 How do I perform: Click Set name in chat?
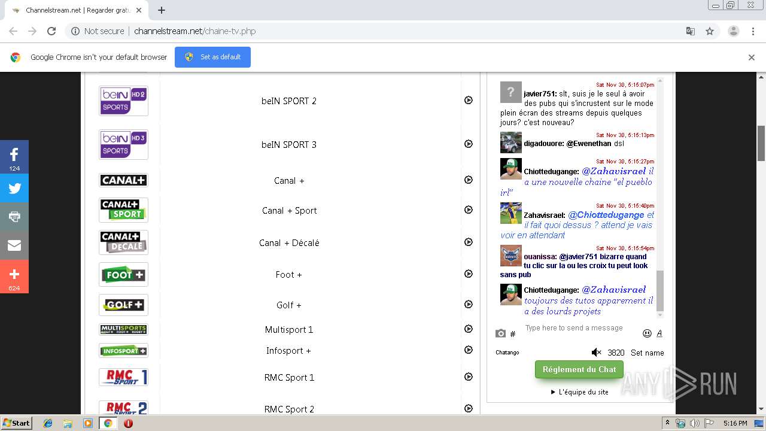coord(647,353)
